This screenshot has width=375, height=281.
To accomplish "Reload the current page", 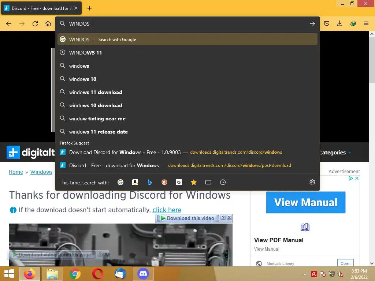I will click(35, 24).
